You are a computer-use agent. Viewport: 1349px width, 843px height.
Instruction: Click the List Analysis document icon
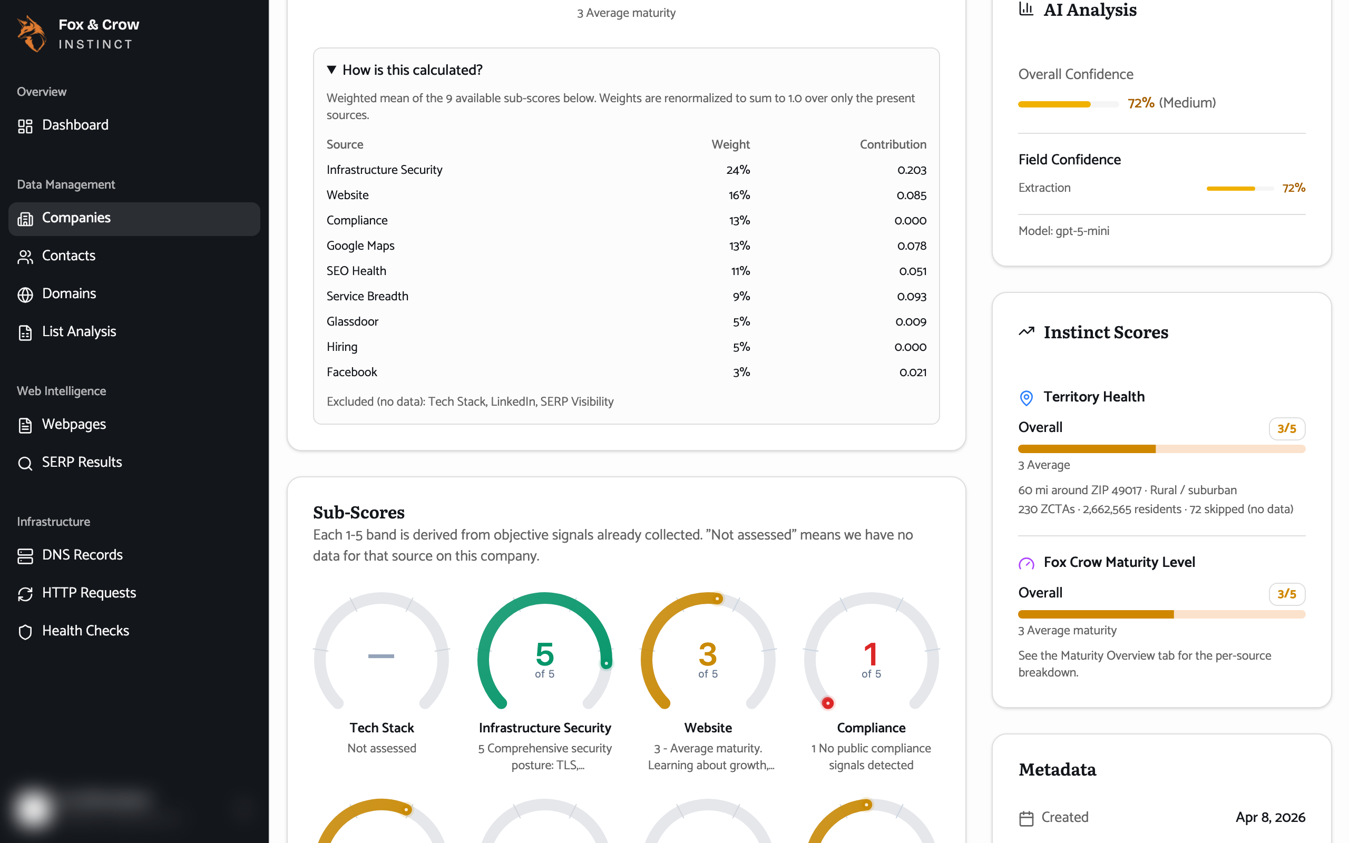pos(25,332)
